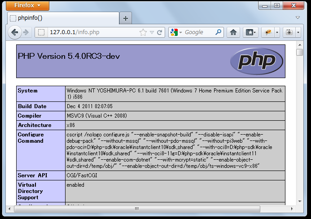Click the magnifier search icon
311x219 pixels.
[219, 32]
